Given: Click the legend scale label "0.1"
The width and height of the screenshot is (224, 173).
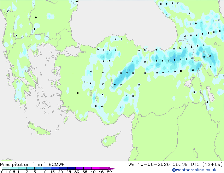Looking at the screenshot, I should [x=4, y=172].
